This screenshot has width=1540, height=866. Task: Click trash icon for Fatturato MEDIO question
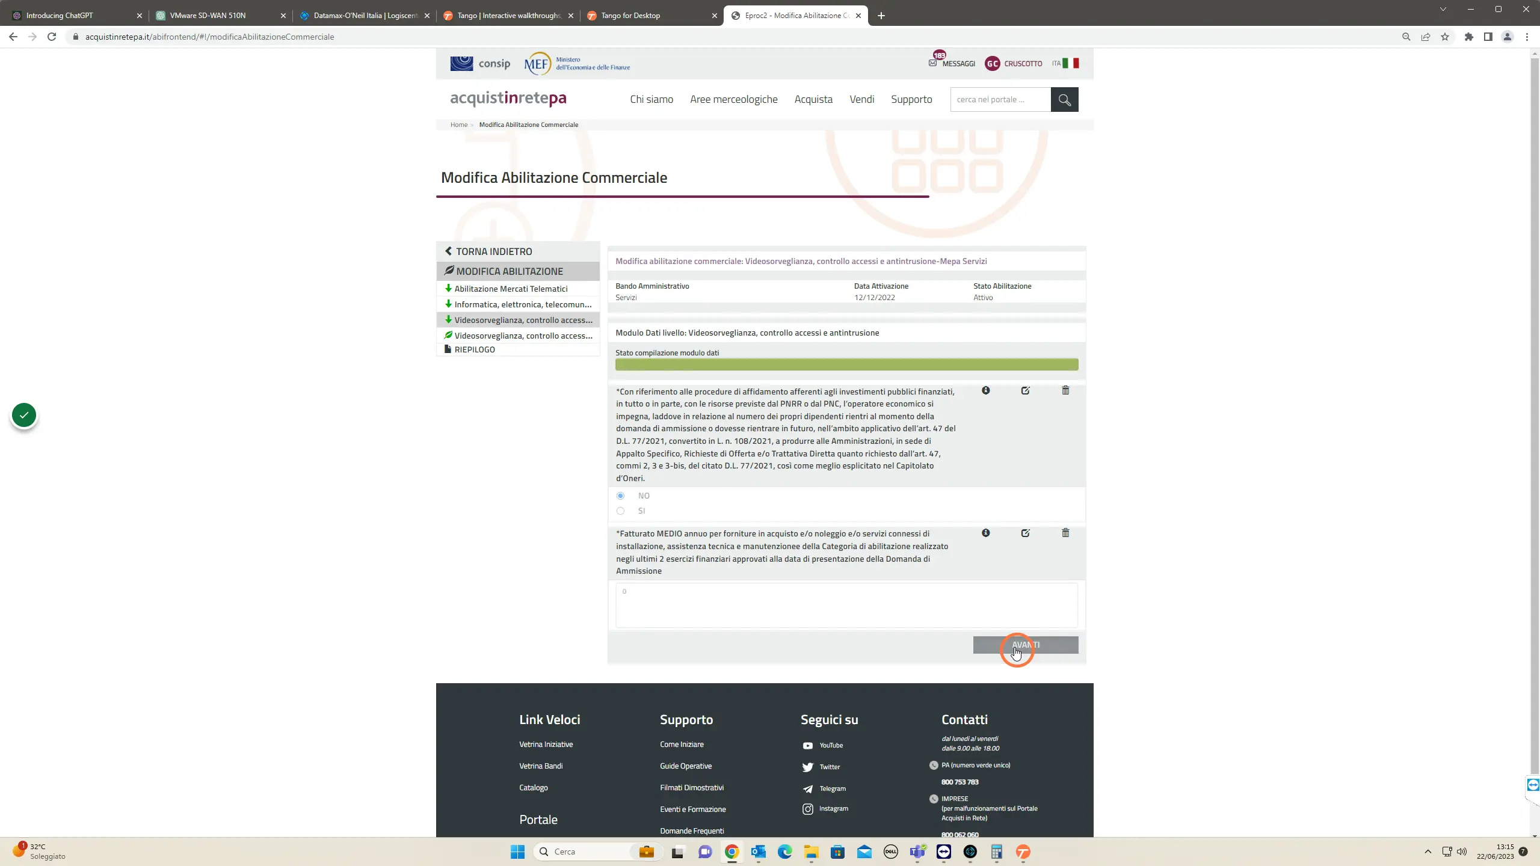tap(1065, 533)
